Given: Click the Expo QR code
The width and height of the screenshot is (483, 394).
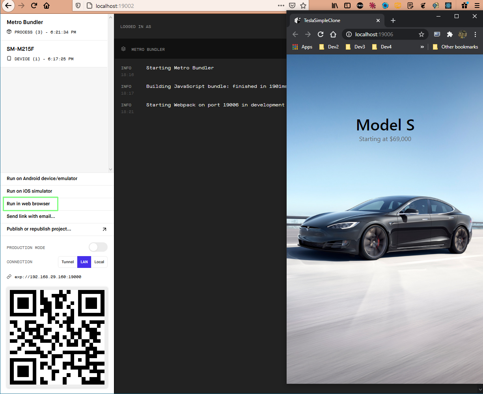Looking at the screenshot, I should click(57, 337).
